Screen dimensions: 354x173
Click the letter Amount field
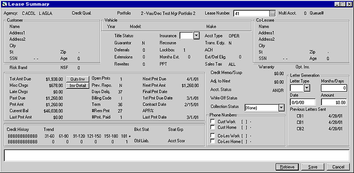click(x=334, y=102)
